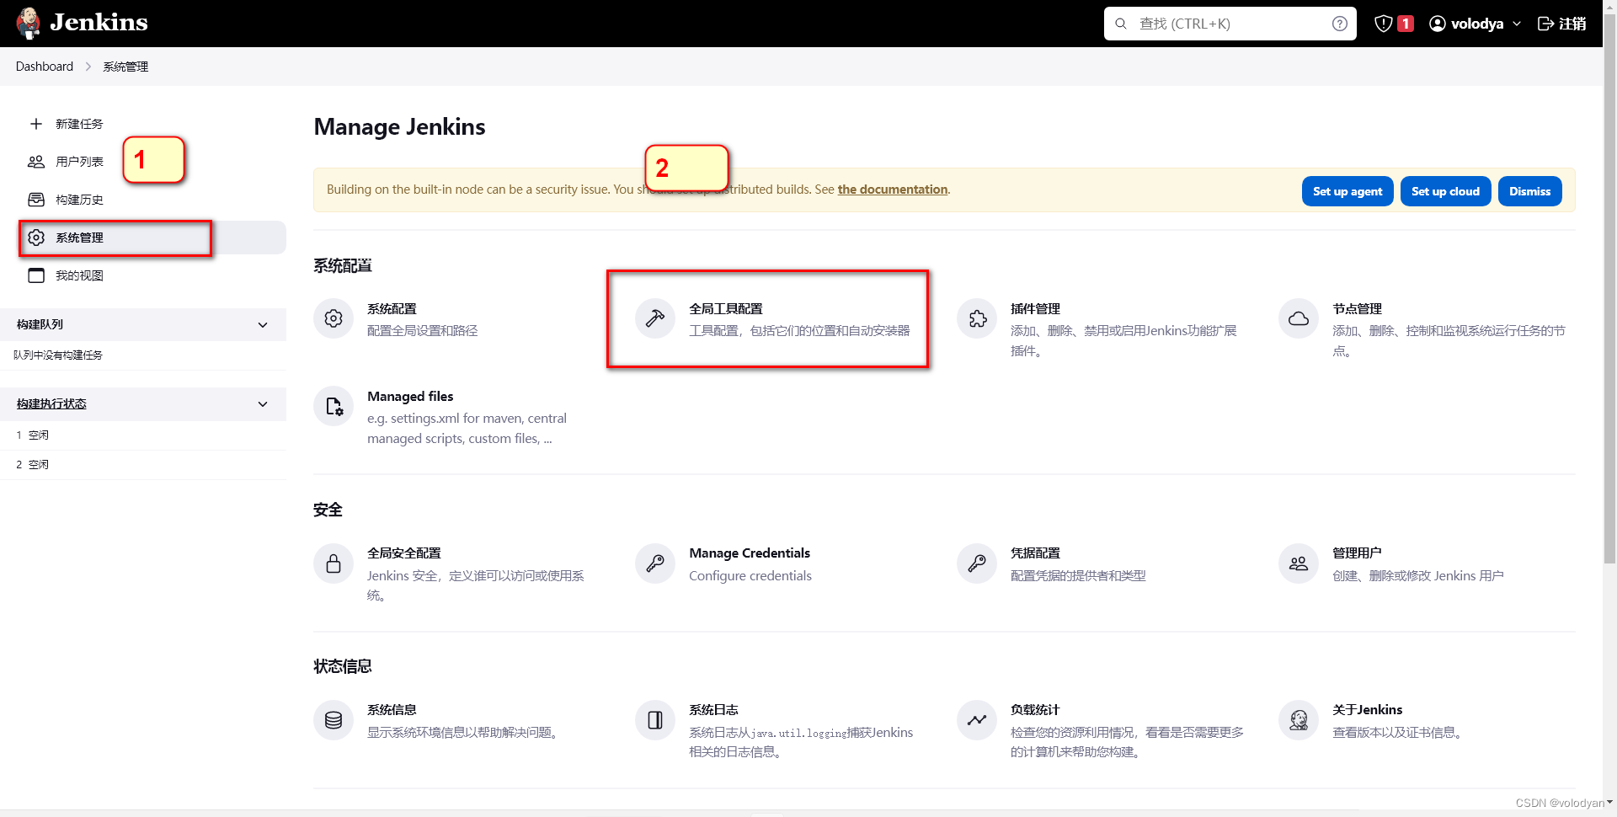Open the documentation link
This screenshot has height=817, width=1617.
pyautogui.click(x=893, y=190)
